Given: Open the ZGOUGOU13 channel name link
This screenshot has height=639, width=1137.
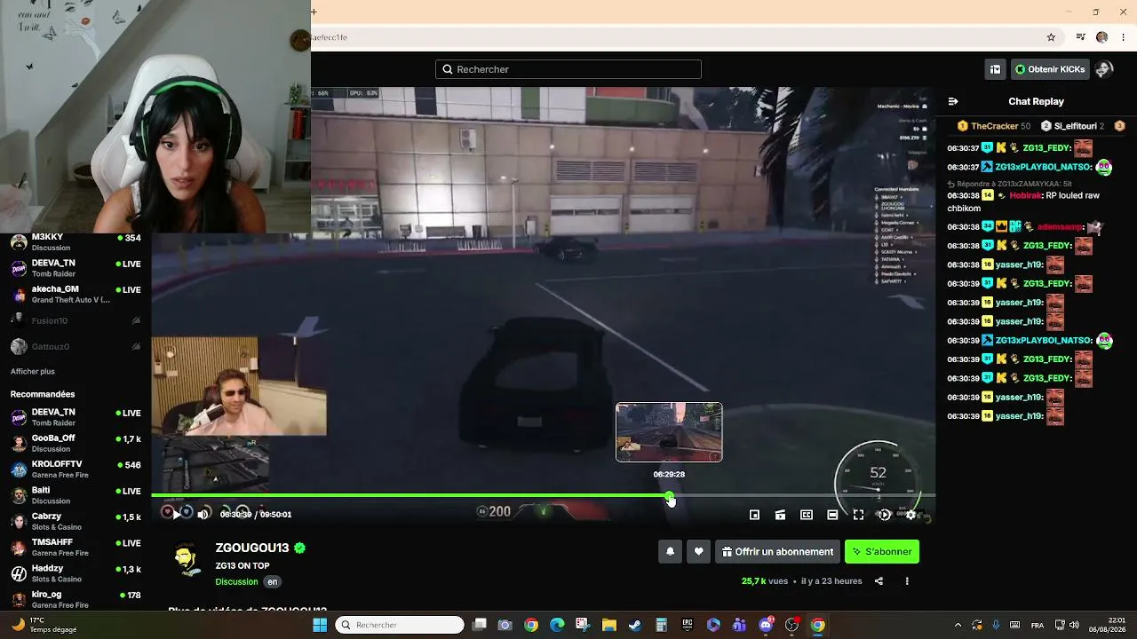Looking at the screenshot, I should coord(252,548).
